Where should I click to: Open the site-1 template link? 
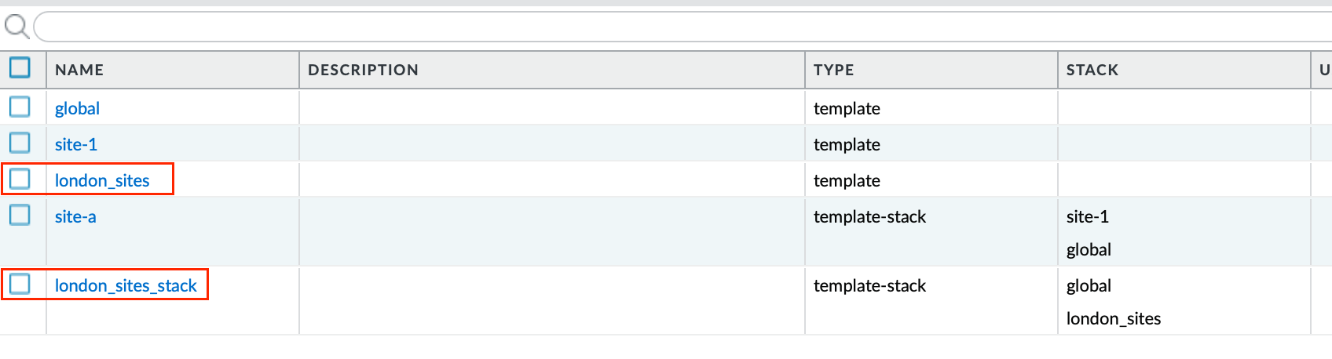coord(76,145)
